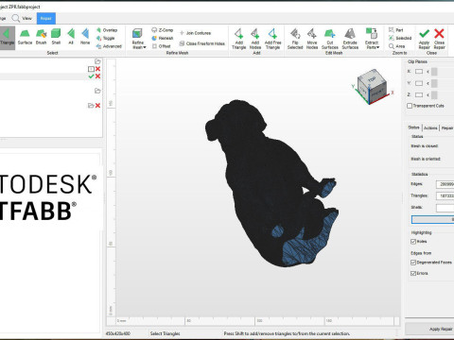Viewport: 454px width, 340px height.
Task: Activate the Move Nodes tool
Action: 312,39
